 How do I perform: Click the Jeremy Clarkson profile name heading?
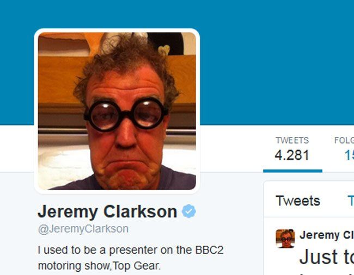pyautogui.click(x=107, y=212)
